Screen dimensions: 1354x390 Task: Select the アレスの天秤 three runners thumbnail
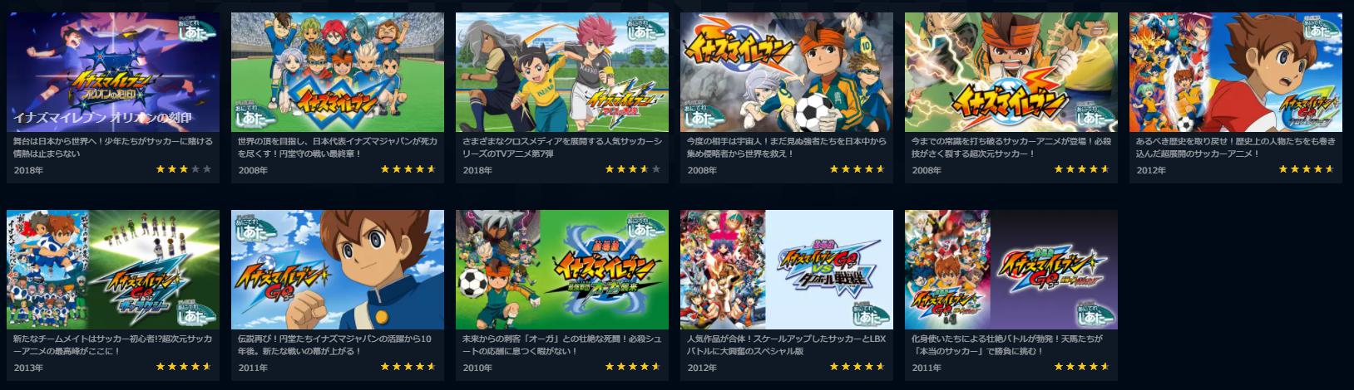coord(562,72)
